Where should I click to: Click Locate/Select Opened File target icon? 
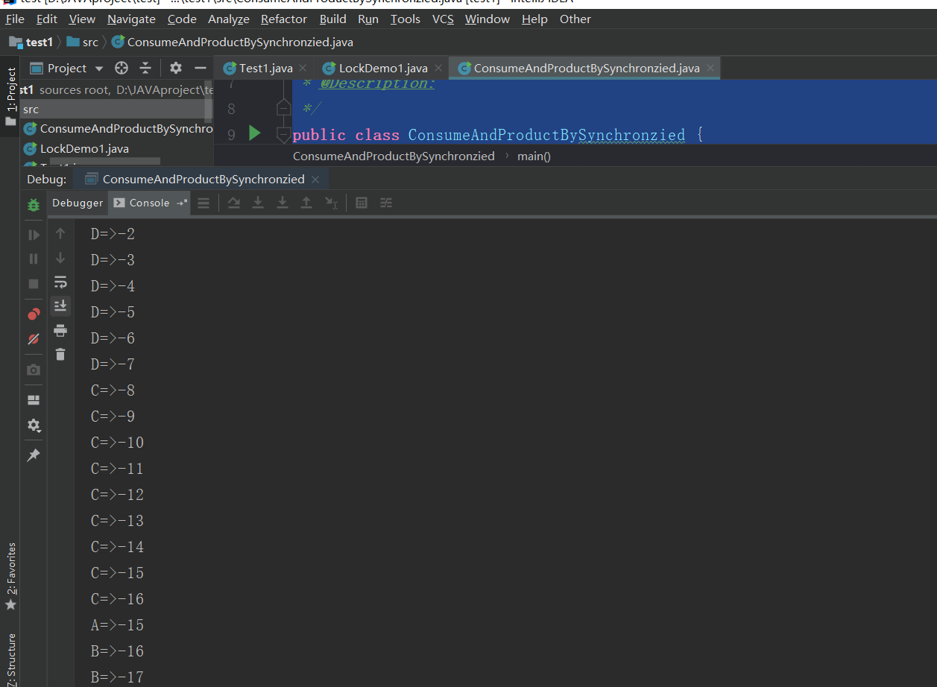point(122,69)
